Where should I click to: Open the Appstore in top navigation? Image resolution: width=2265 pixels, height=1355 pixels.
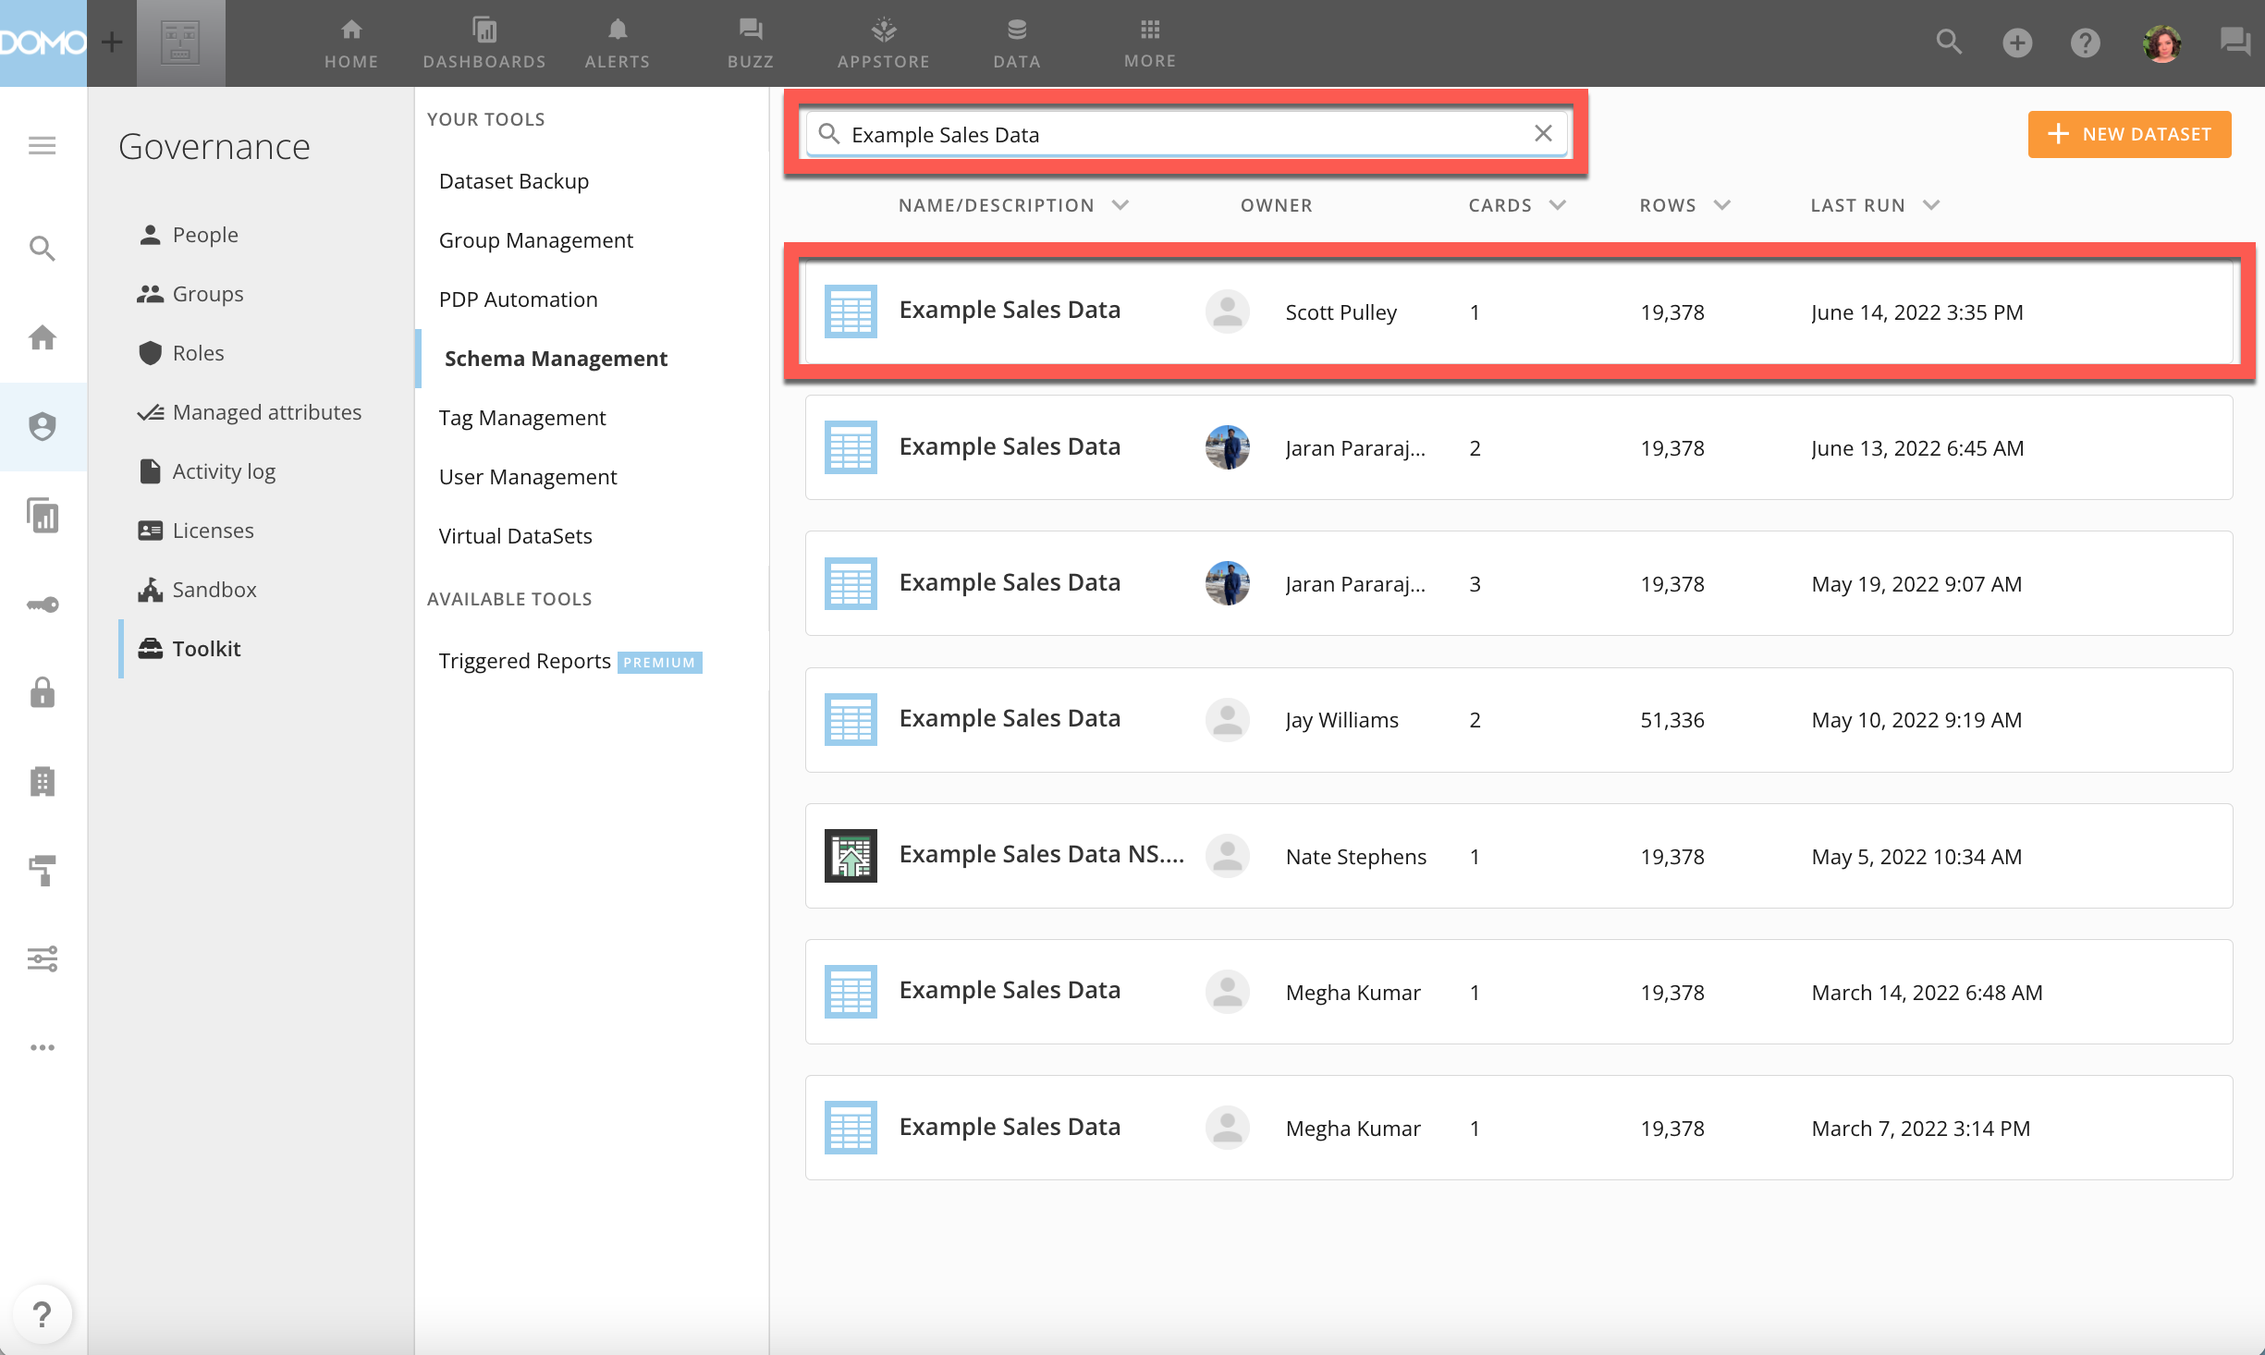(x=883, y=43)
